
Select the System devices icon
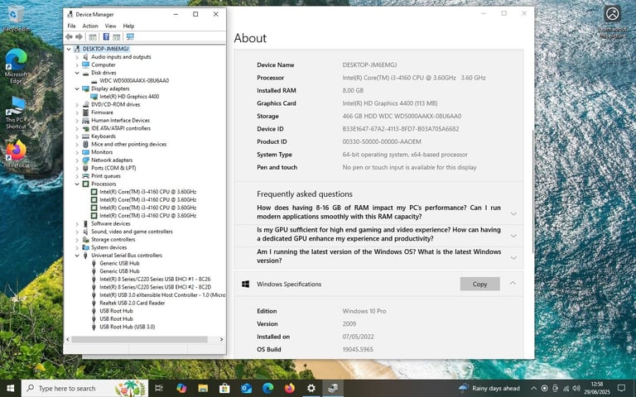85,247
